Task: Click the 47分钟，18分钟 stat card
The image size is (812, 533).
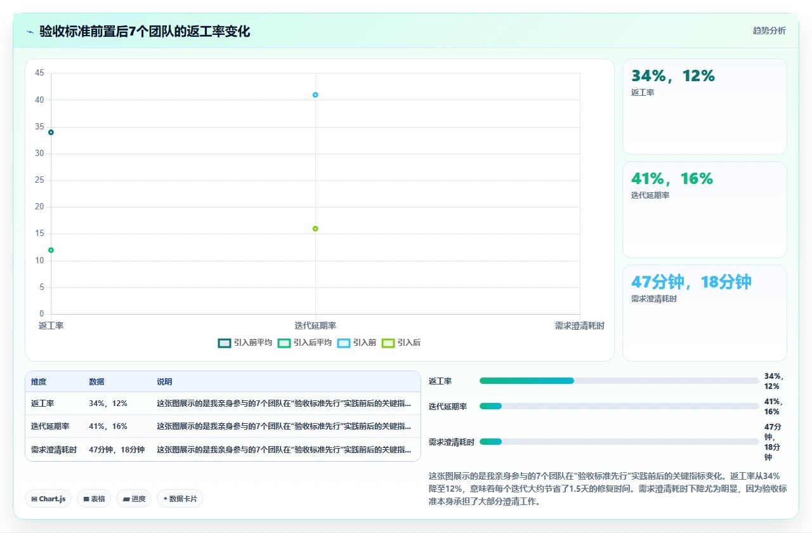Action: 705,313
